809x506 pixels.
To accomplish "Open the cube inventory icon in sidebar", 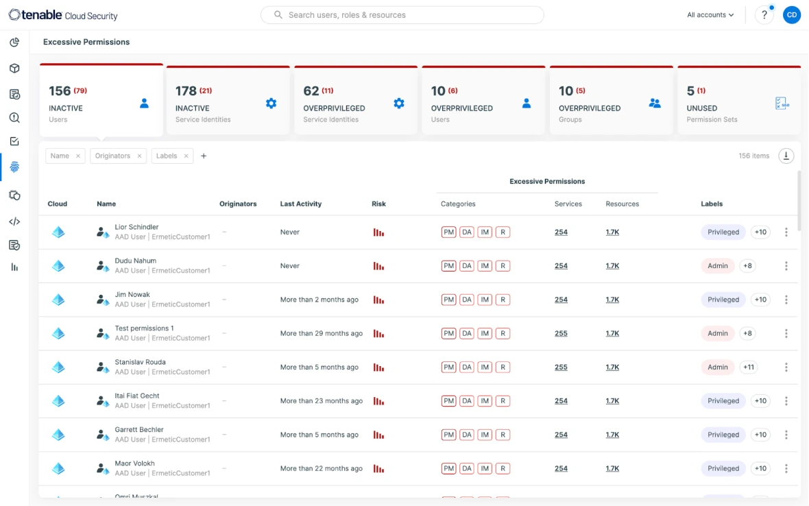I will pos(14,69).
